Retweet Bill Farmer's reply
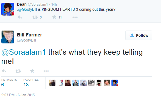The image size is (161, 104). pos(18,71)
